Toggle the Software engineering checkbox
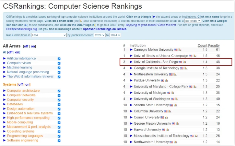Screen dimensions: 235x146 (x=59, y=141)
